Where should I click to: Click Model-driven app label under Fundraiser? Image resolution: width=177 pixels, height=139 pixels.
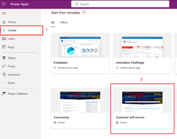coord(68,68)
